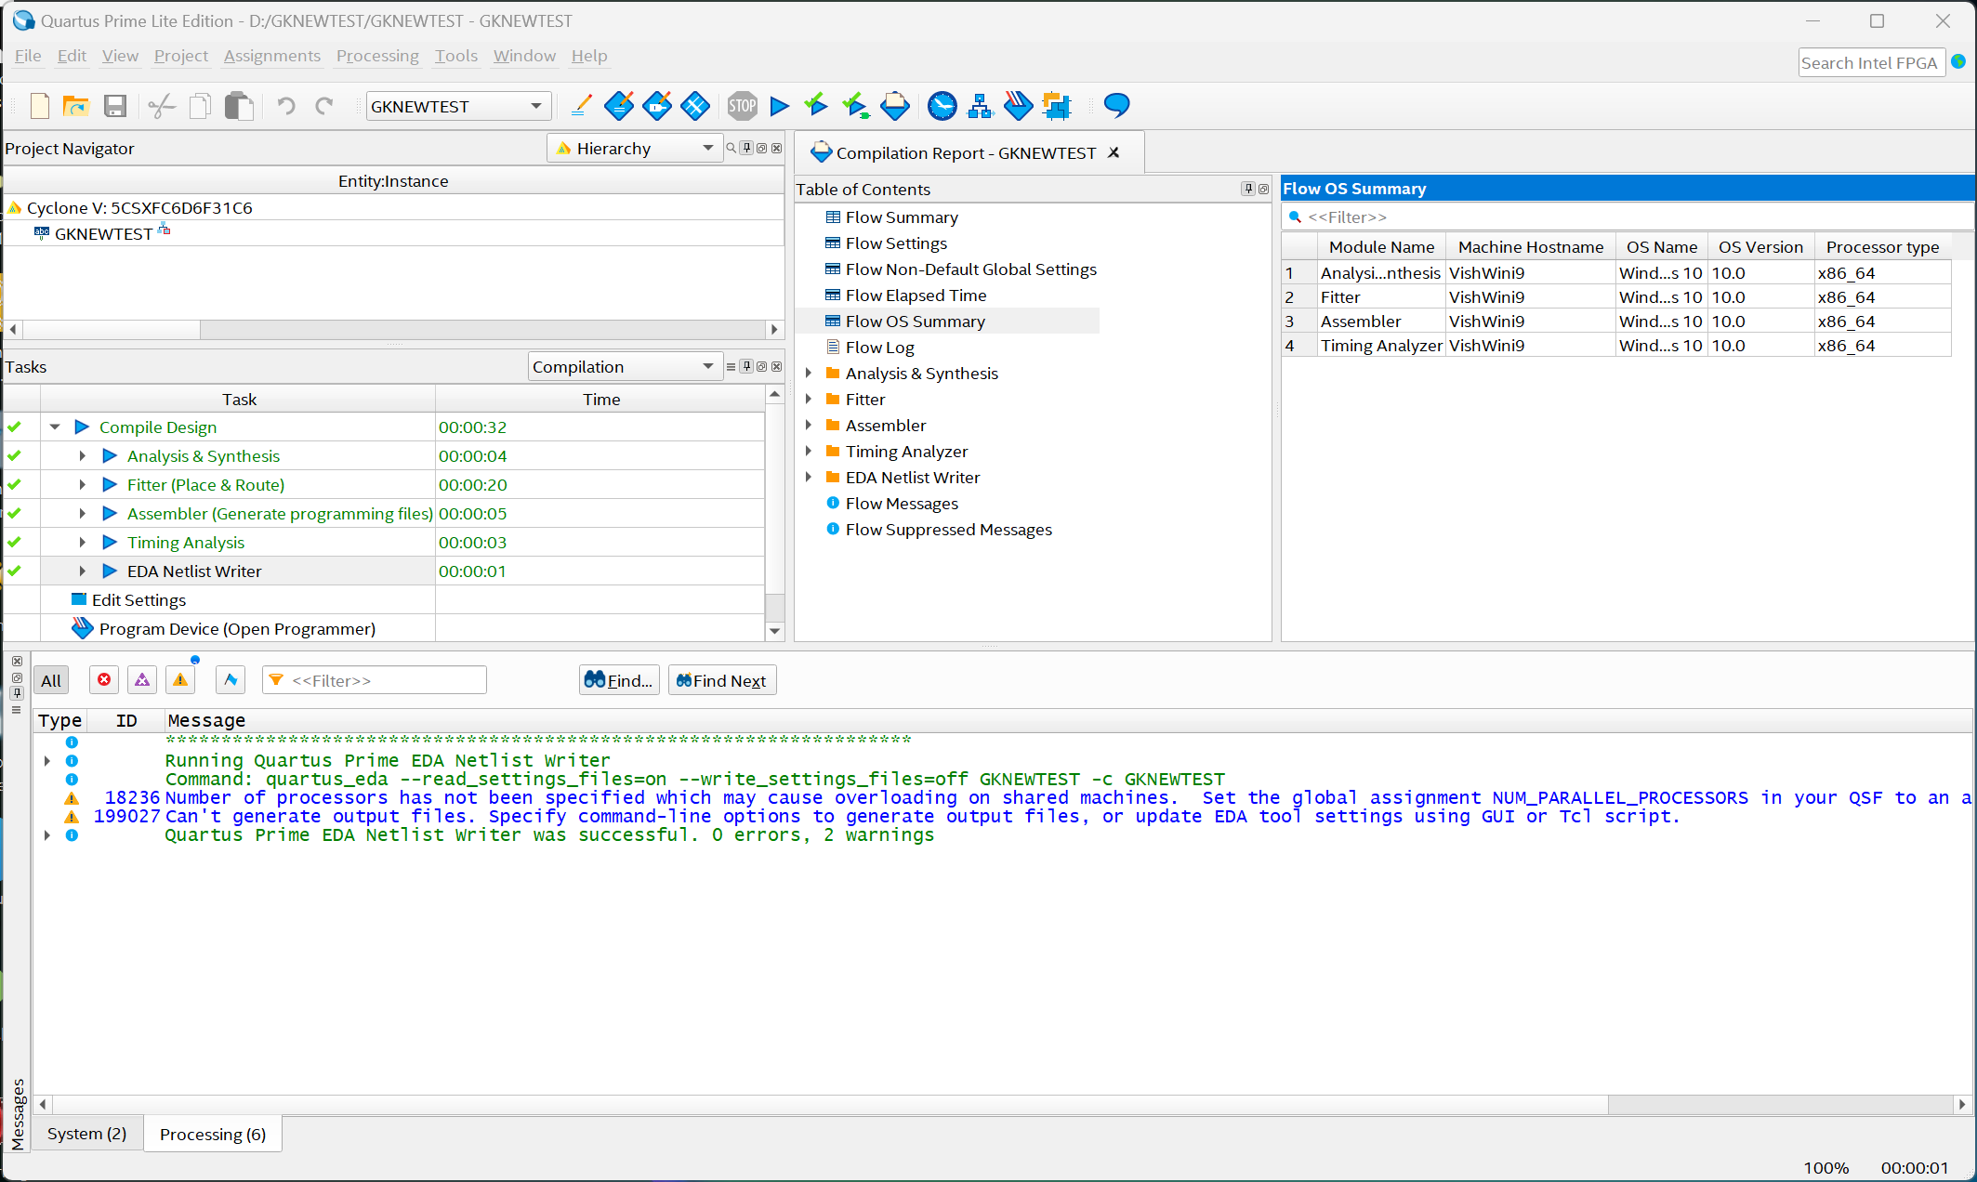
Task: Switch to the System (2) tab
Action: (x=86, y=1134)
